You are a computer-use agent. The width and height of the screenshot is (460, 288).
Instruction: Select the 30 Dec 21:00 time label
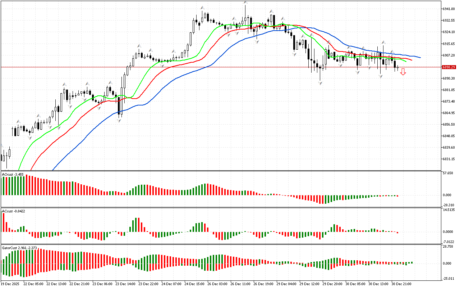click(x=402, y=284)
